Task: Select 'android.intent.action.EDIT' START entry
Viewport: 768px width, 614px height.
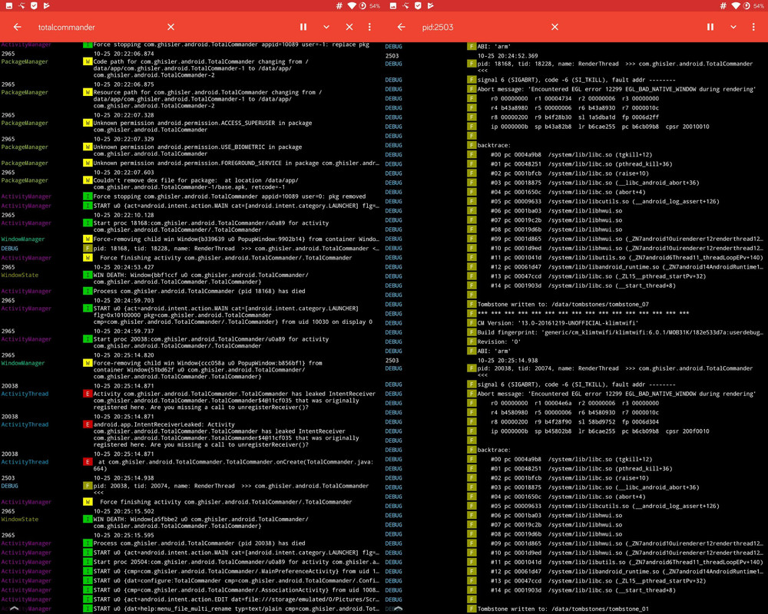Action: click(x=191, y=599)
